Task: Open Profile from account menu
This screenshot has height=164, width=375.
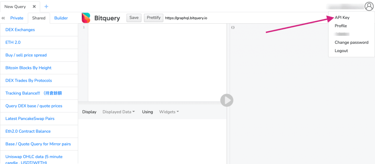Action: click(x=341, y=26)
